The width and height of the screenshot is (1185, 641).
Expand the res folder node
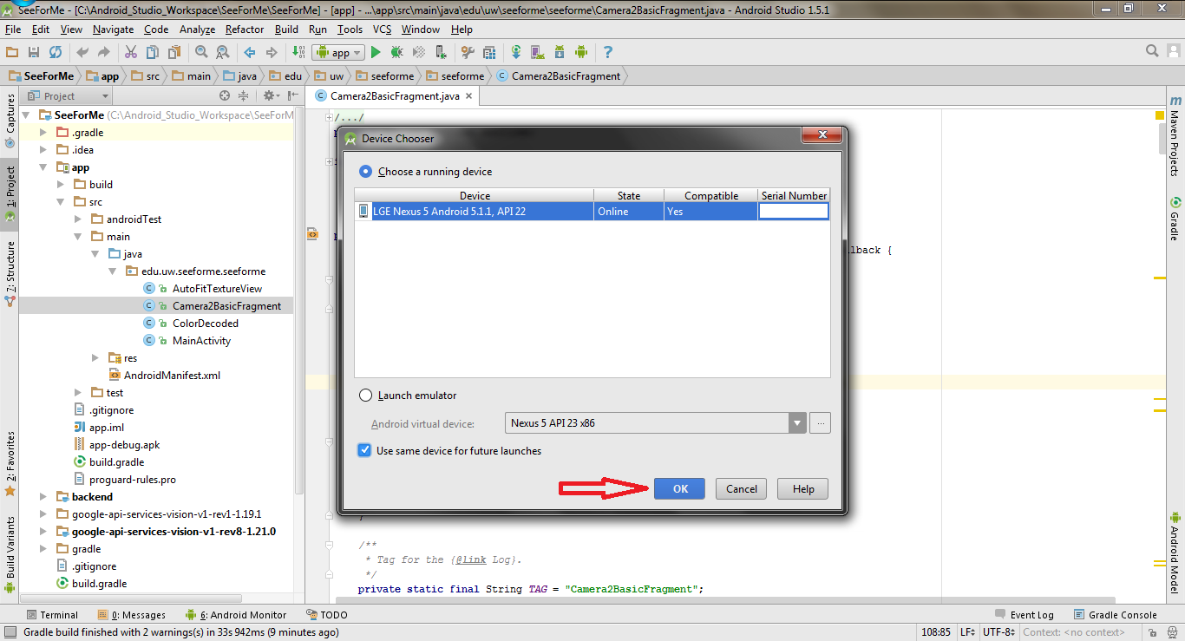[95, 358]
